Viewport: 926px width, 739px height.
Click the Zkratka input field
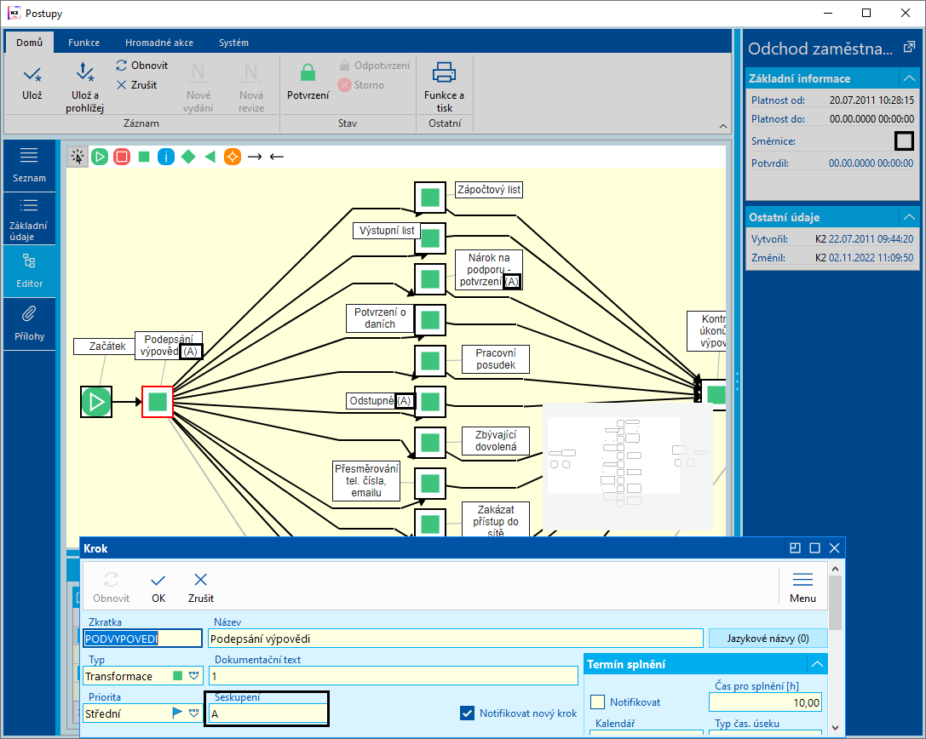tap(143, 639)
